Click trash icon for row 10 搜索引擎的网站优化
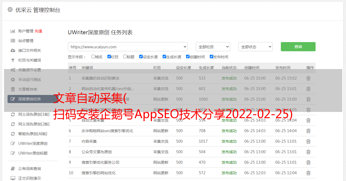 (308, 173)
